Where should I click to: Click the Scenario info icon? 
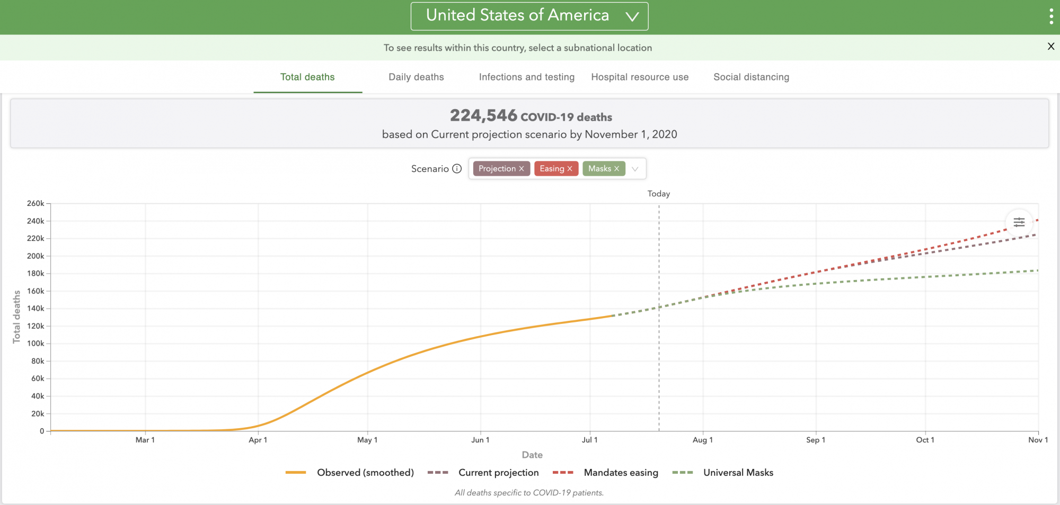(457, 168)
